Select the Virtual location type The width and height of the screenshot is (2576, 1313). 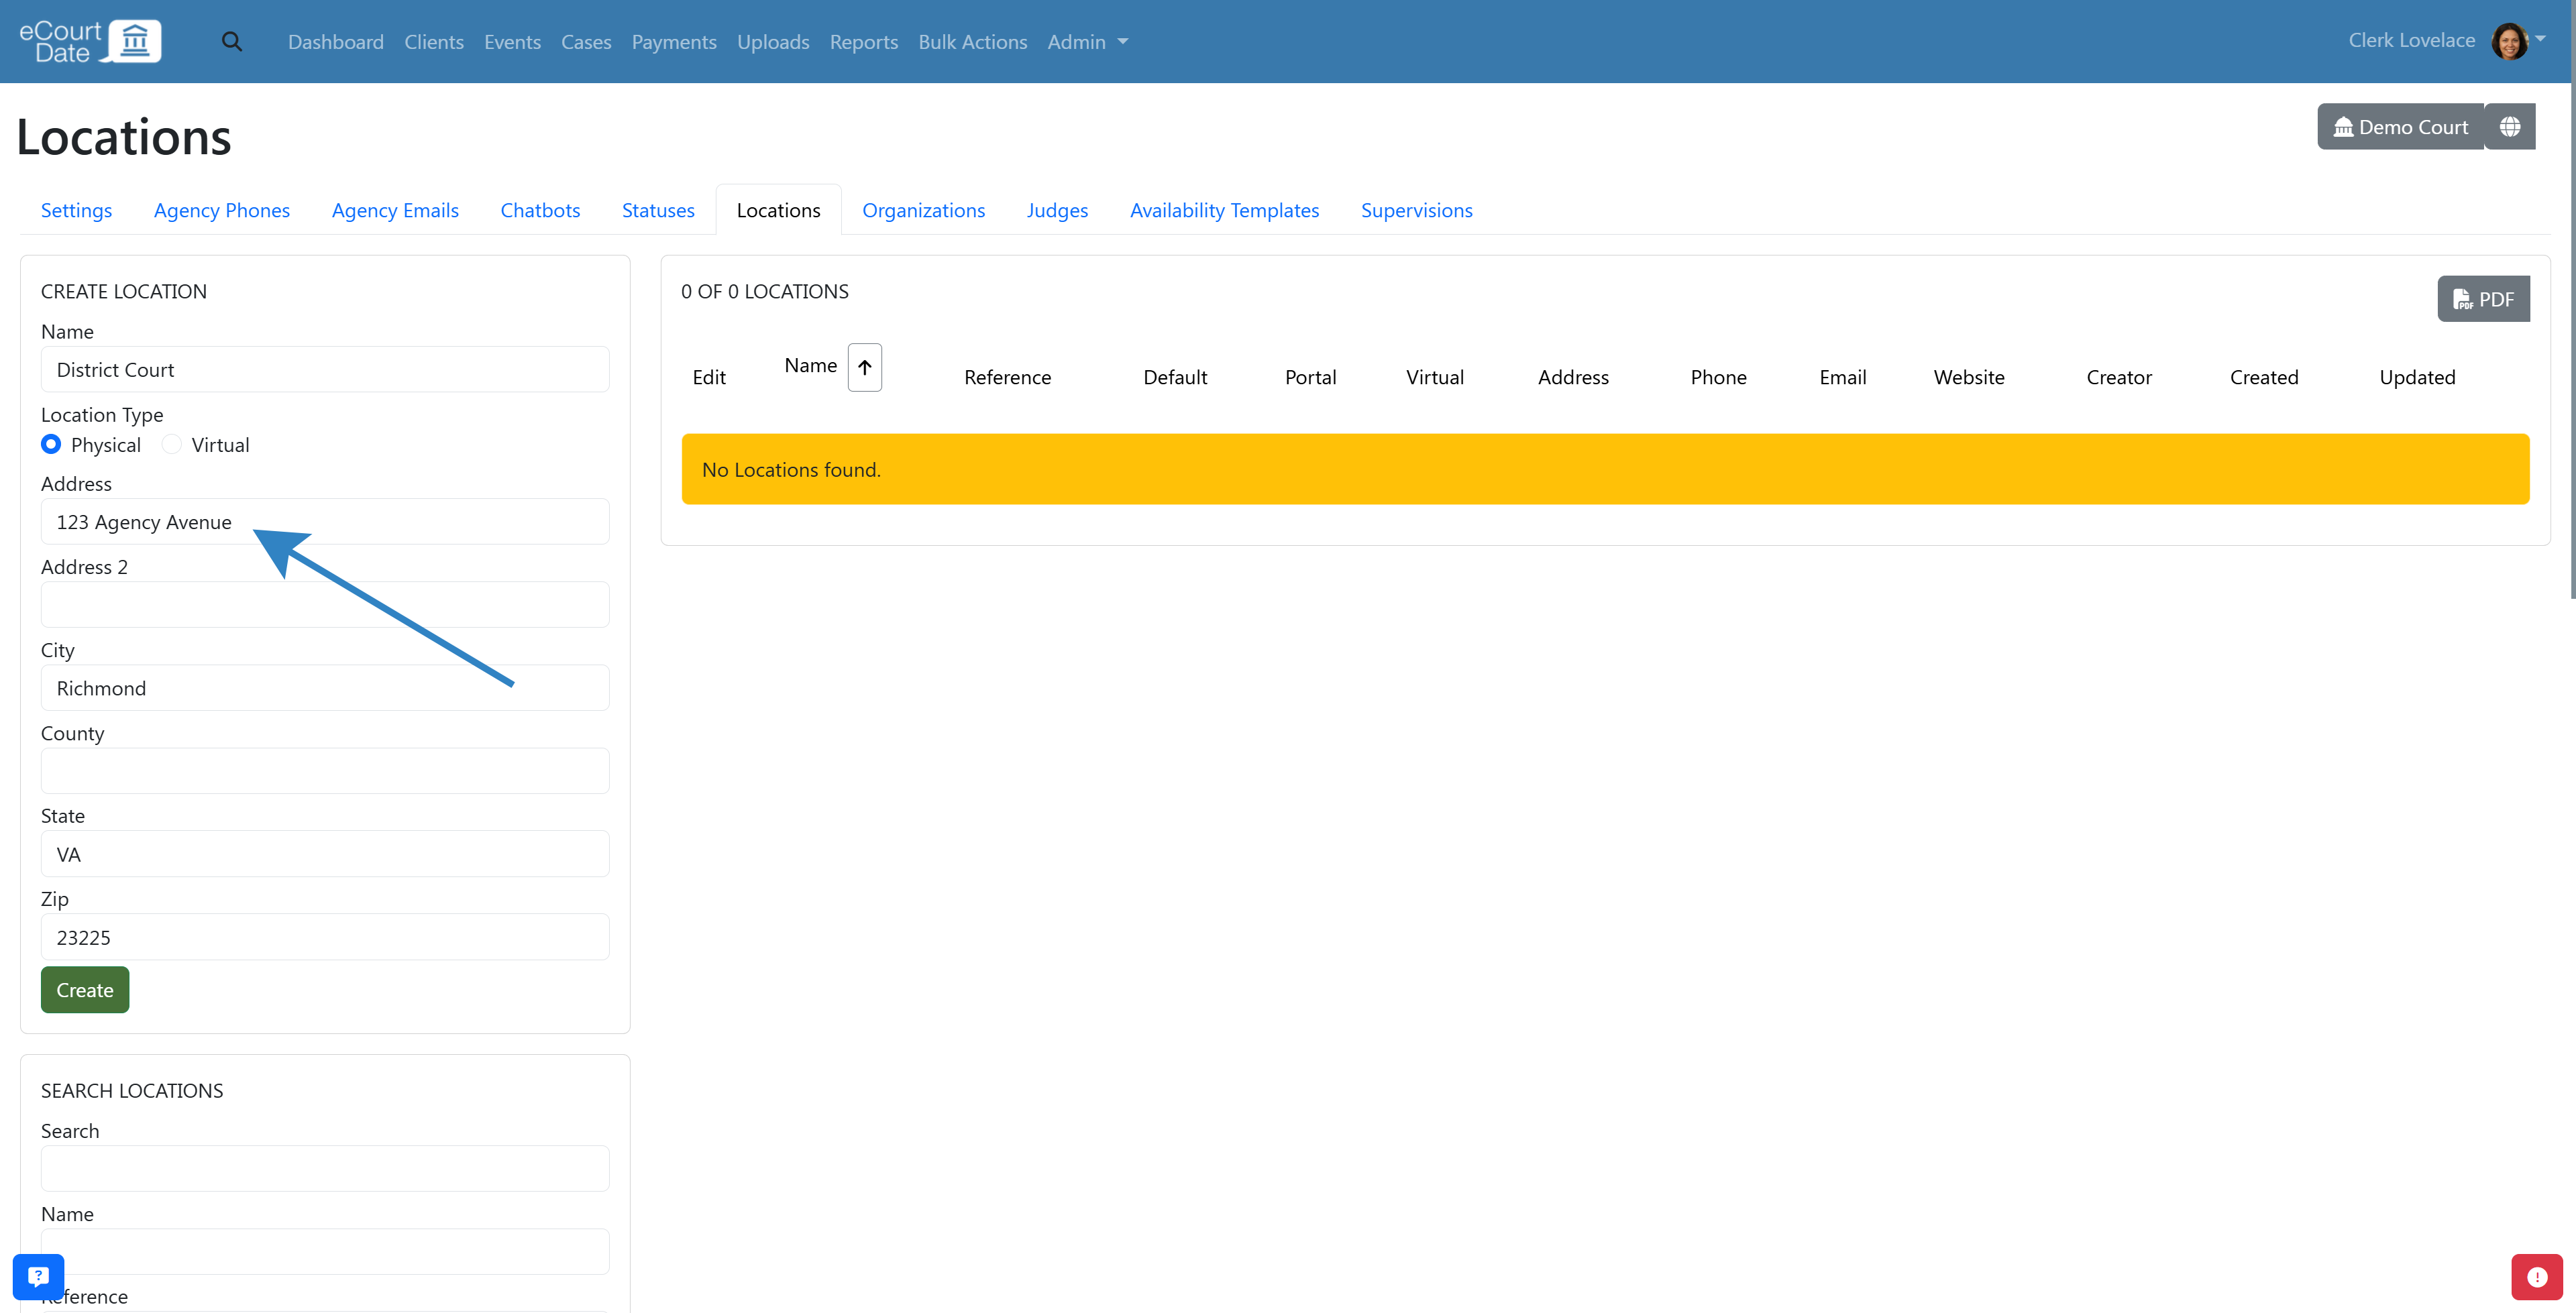click(x=172, y=444)
